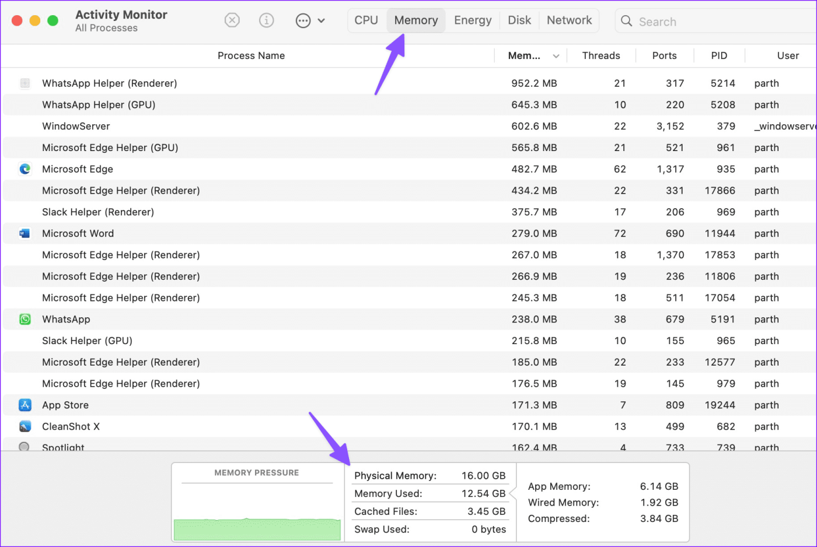Click the WhatsApp Helper (Renderer) row icon
Screen dimensions: 817x547
[25, 83]
